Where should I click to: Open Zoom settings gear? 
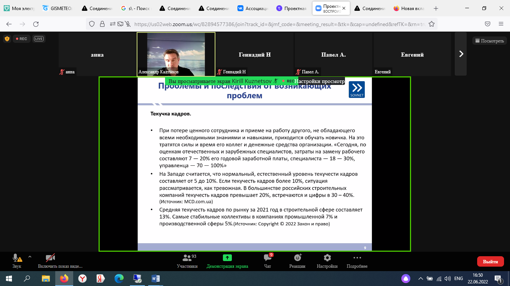[x=327, y=258]
